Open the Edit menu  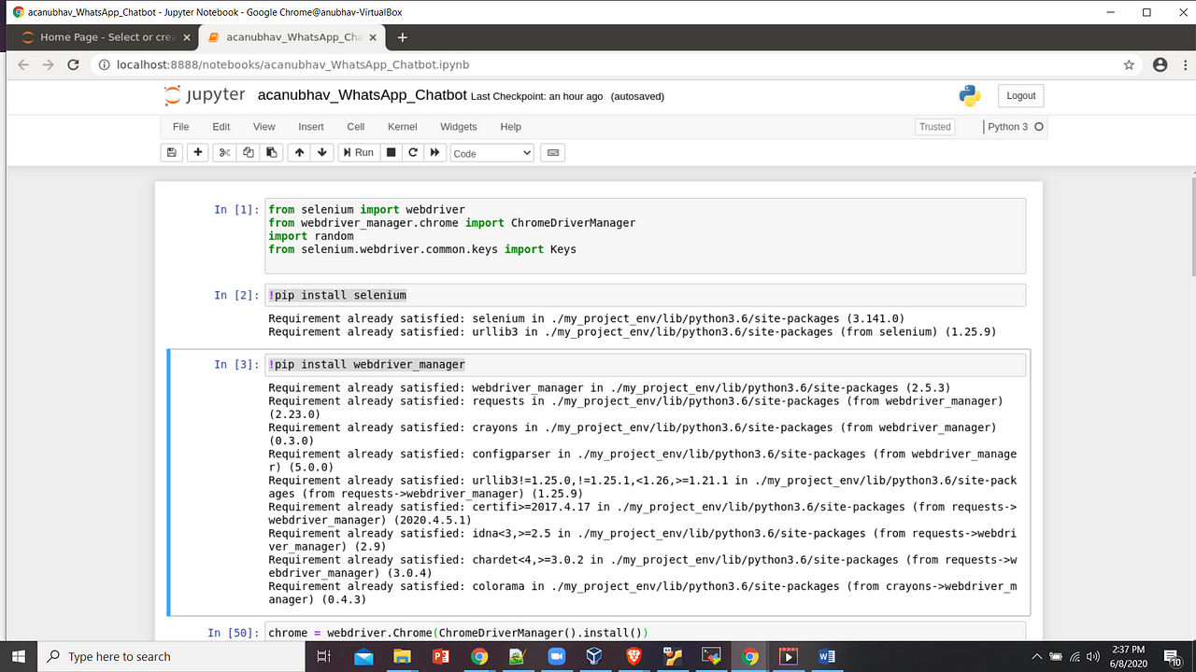click(221, 127)
